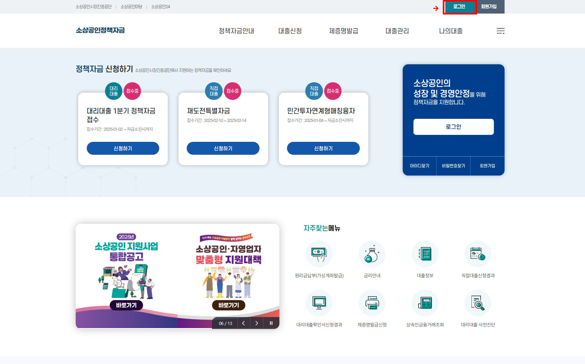Screen dimensions: 585x364
Task: Apply for 재도전특별자금
Action: coord(223,148)
